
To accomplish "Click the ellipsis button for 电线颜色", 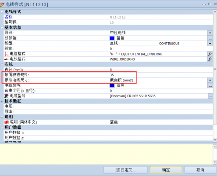I will coord(210,86).
